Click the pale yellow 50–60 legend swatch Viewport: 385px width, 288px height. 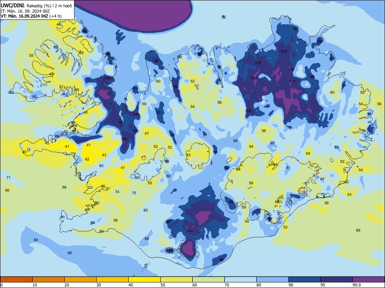point(177,280)
